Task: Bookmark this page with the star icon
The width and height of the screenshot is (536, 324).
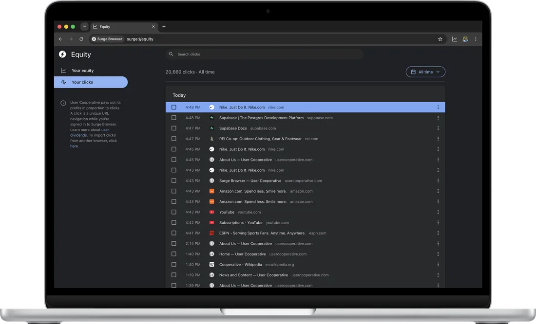Action: [x=440, y=39]
